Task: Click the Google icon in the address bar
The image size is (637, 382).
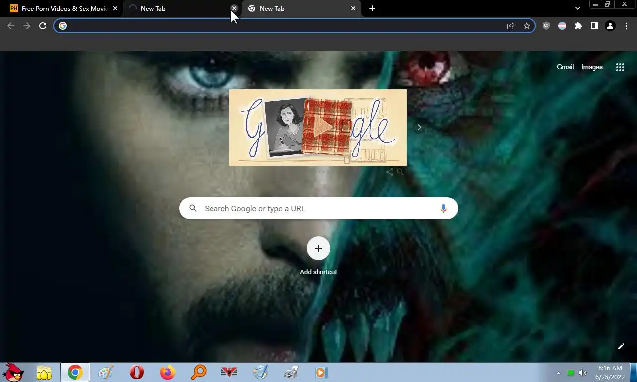Action: [x=63, y=26]
